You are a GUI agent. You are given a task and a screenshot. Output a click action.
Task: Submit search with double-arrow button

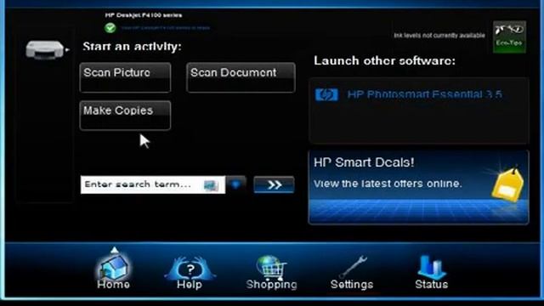tap(274, 184)
